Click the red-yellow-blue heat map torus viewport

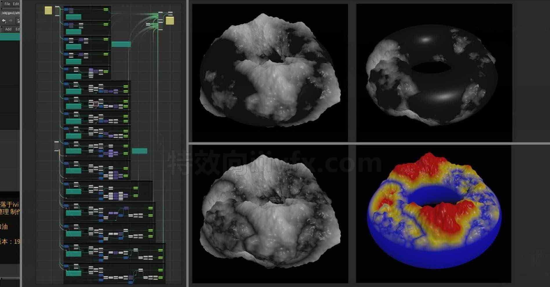coord(434,214)
